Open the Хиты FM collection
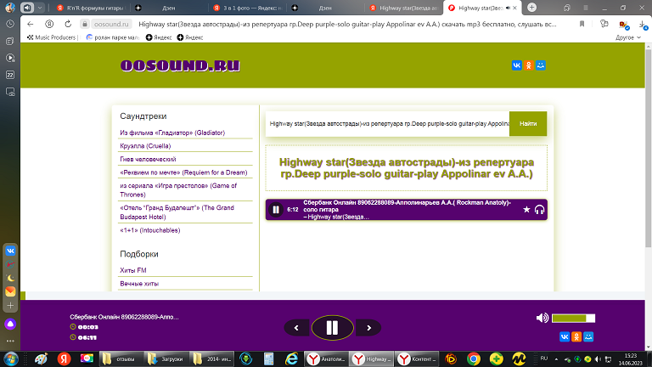 pos(133,270)
